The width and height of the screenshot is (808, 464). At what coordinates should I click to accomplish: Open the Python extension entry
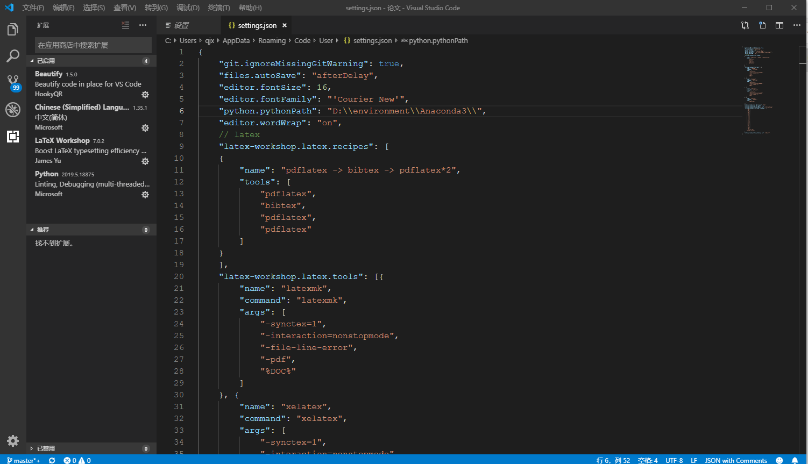(91, 184)
